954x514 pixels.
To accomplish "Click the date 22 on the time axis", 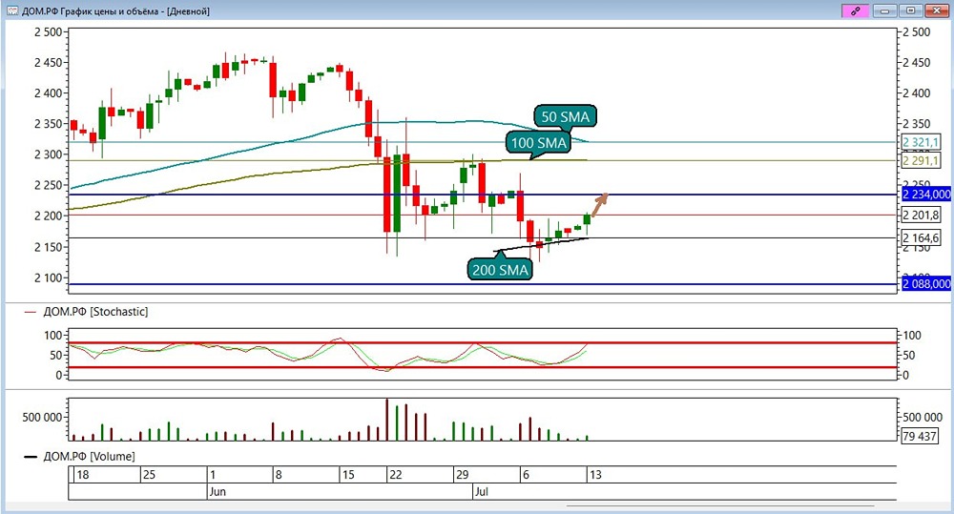I will click(396, 475).
